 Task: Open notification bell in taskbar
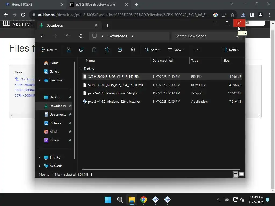(268, 200)
